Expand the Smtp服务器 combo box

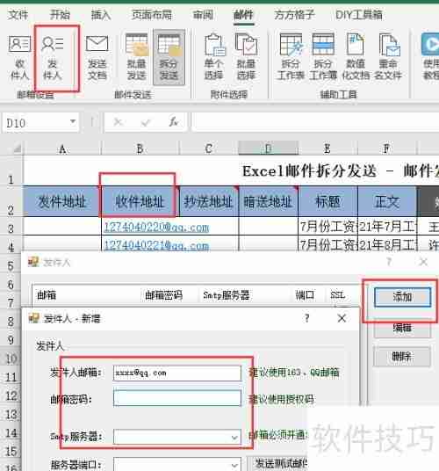pos(234,438)
